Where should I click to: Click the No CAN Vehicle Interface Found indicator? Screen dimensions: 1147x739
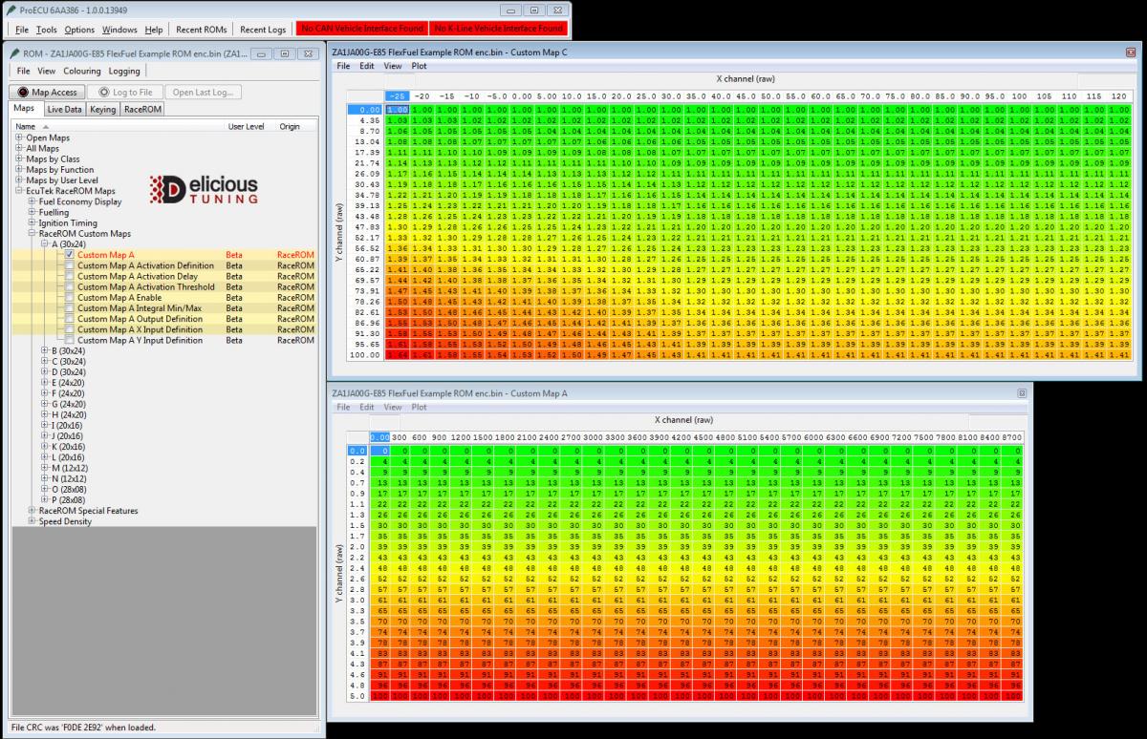coord(362,30)
